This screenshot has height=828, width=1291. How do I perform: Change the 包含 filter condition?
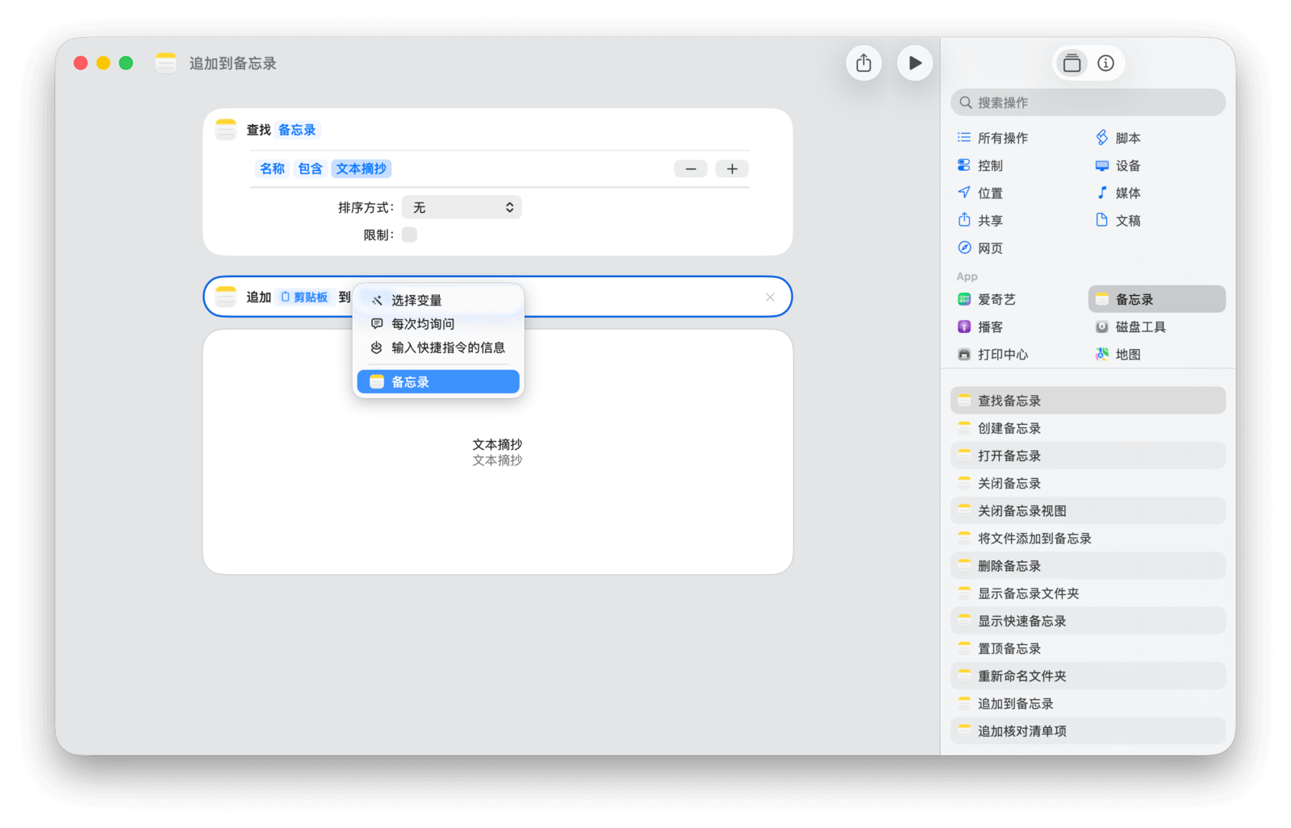point(310,169)
